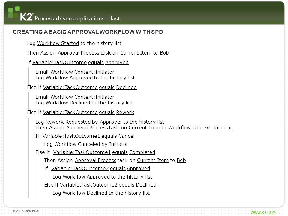Click Workflow Canceled by Initiator link
This screenshot has height=216, width=288.
tap(91, 144)
